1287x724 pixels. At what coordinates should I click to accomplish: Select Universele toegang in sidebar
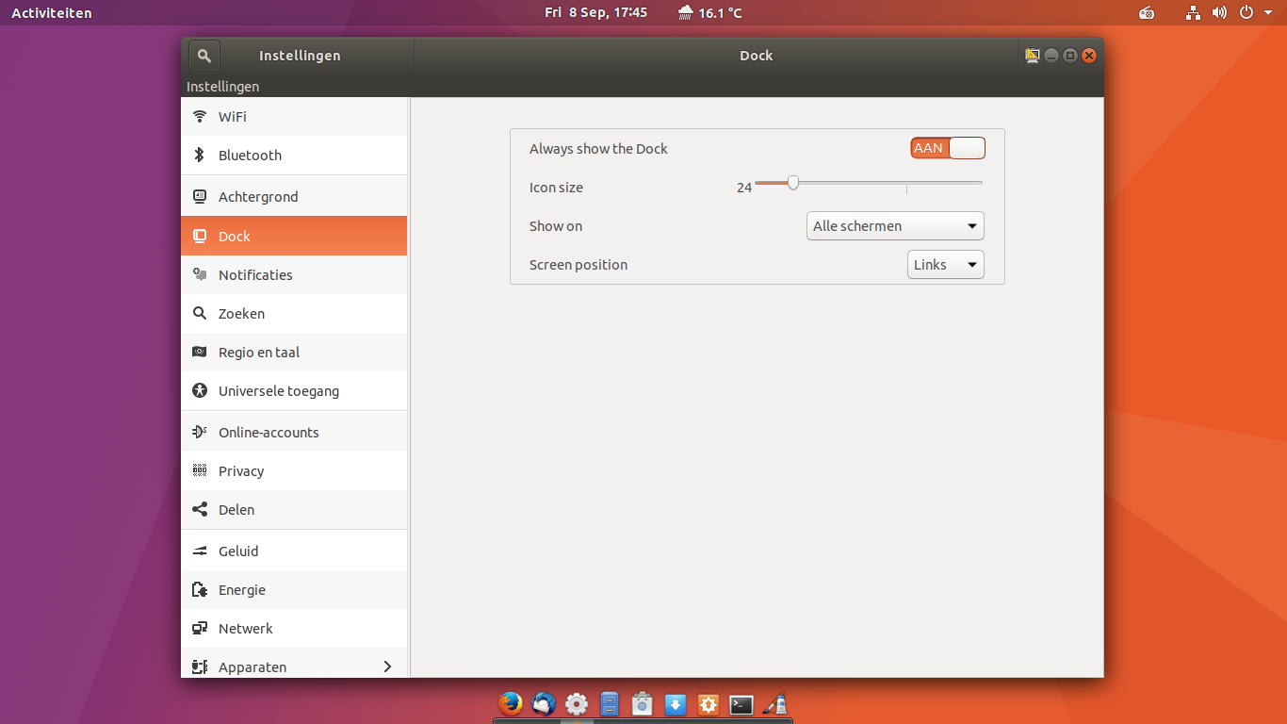(294, 391)
